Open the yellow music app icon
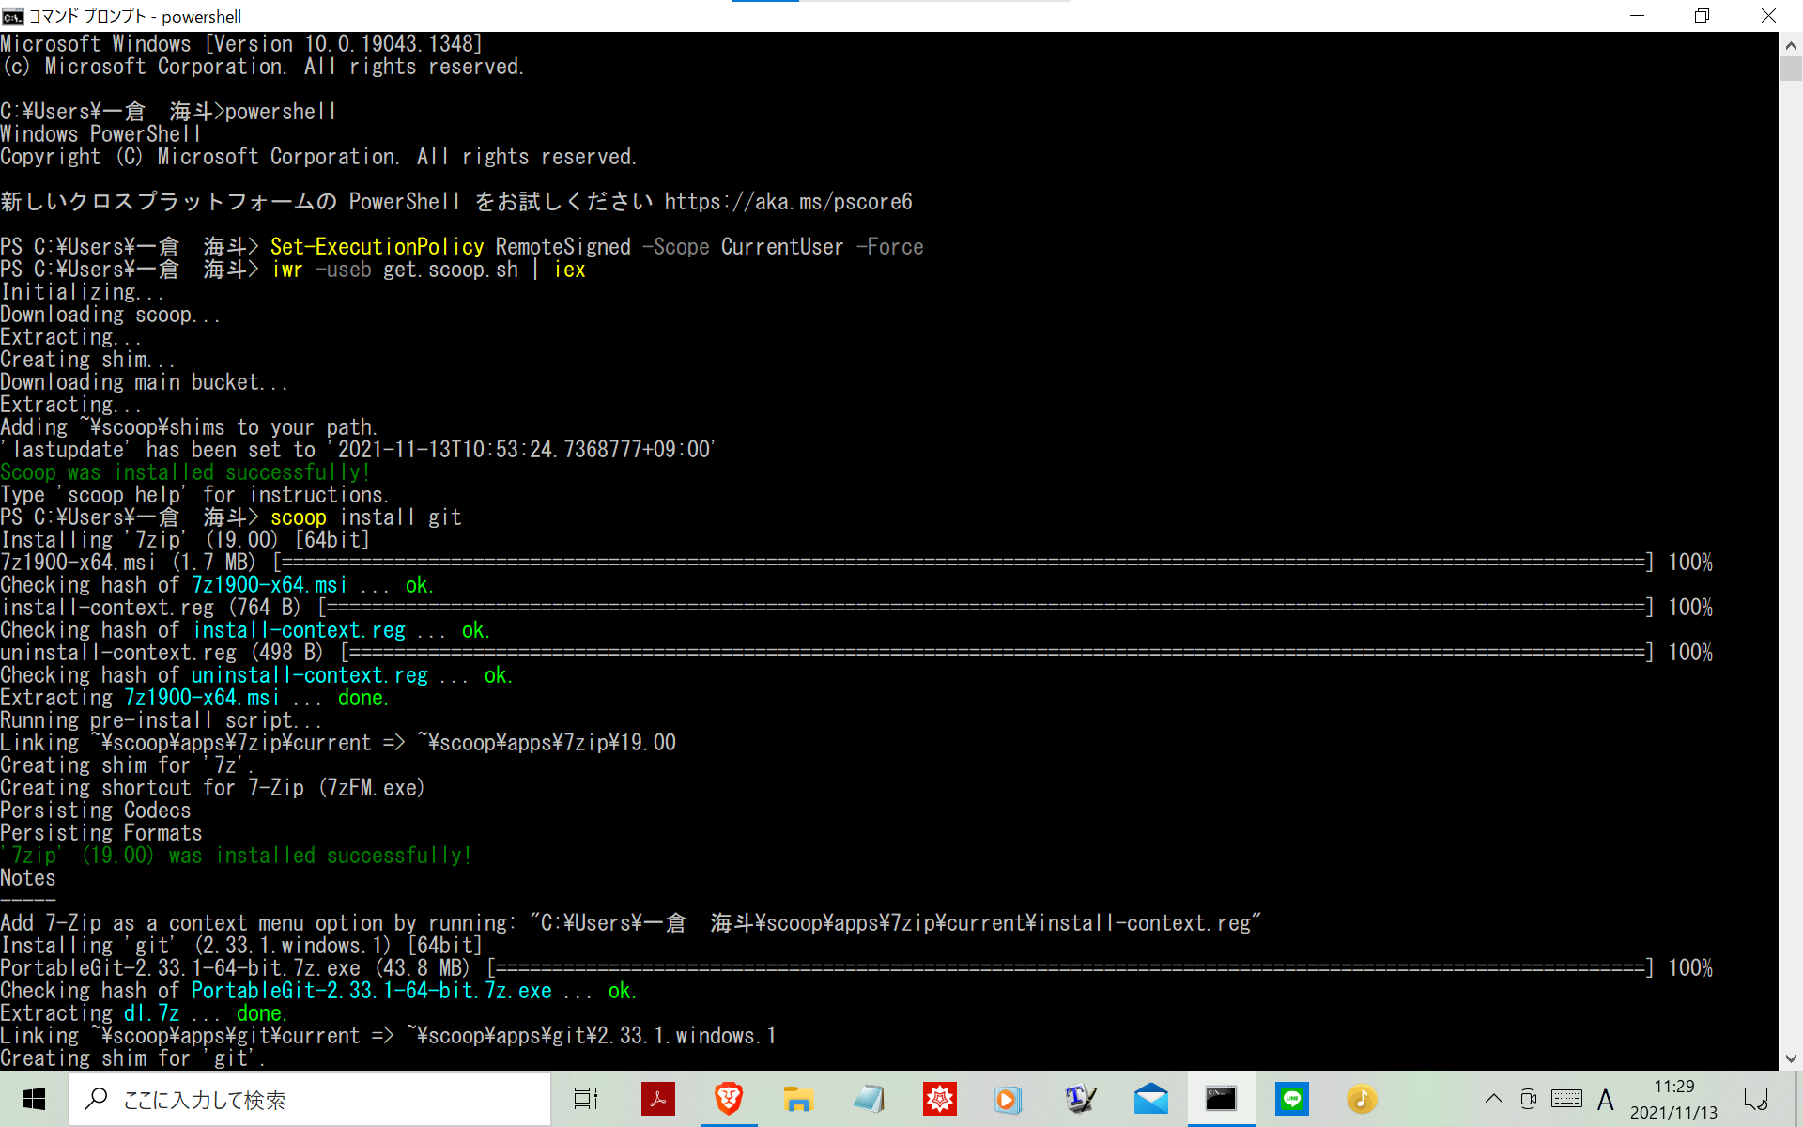Screen dimensions: 1803x1127 (x=1362, y=1099)
